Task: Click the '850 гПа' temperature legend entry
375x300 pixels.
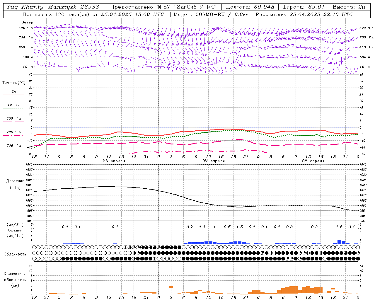Action: [14, 118]
